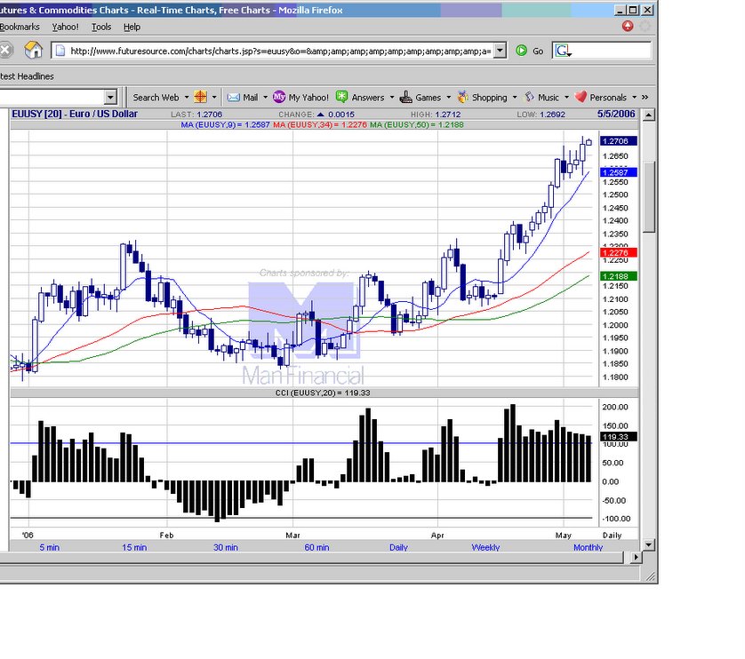The height and width of the screenshot is (659, 745).
Task: Click the Shopping bag icon
Action: [x=462, y=97]
